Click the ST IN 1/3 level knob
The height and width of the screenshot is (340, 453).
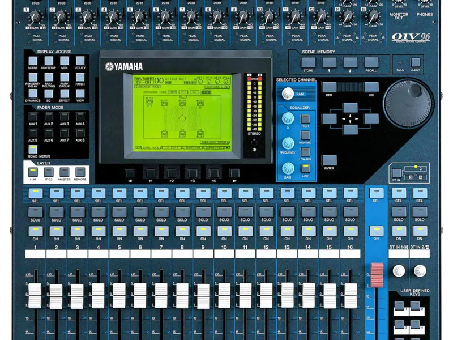click(399, 271)
